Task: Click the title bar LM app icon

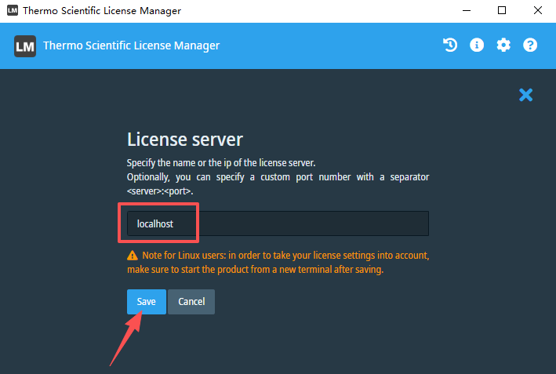Action: 13,10
